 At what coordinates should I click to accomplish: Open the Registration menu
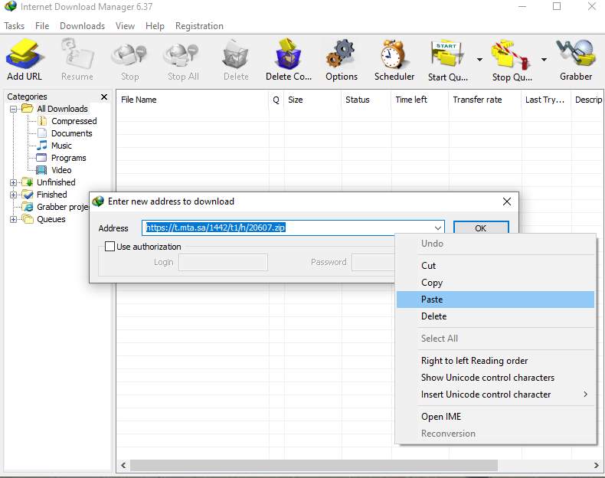coord(199,26)
